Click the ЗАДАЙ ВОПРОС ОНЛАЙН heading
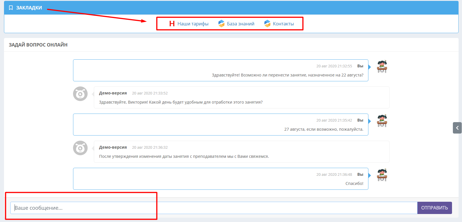 click(x=38, y=45)
